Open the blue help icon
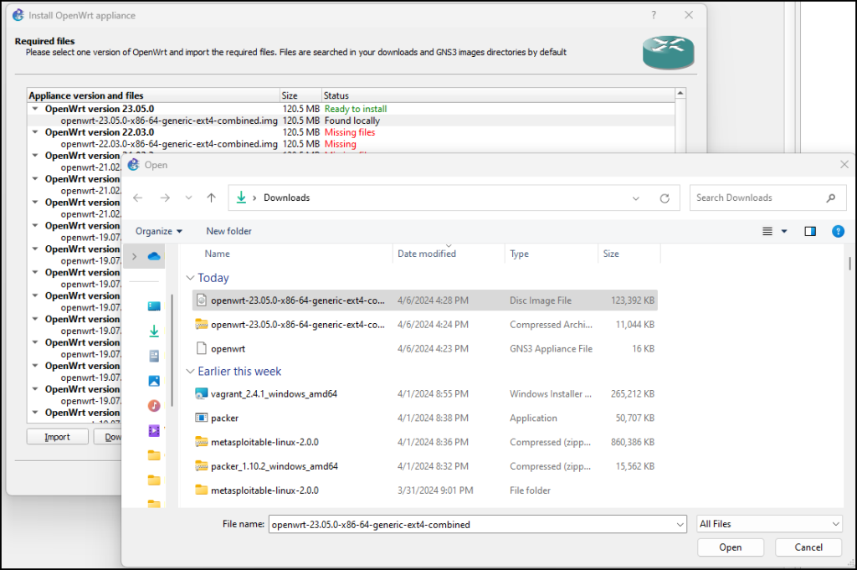Screen dimensions: 857x570 click(838, 231)
